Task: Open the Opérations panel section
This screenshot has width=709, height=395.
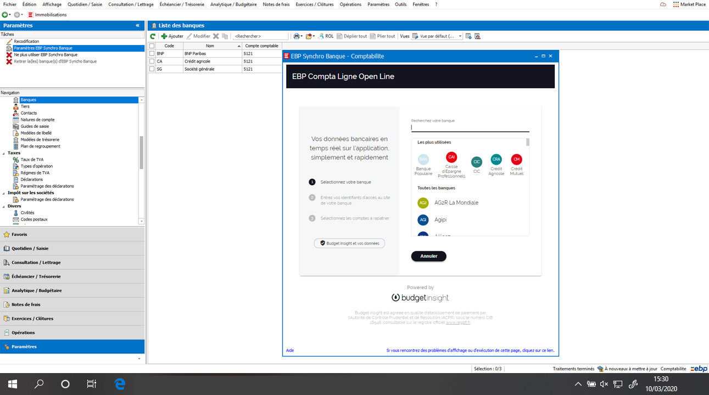Action: [72, 332]
